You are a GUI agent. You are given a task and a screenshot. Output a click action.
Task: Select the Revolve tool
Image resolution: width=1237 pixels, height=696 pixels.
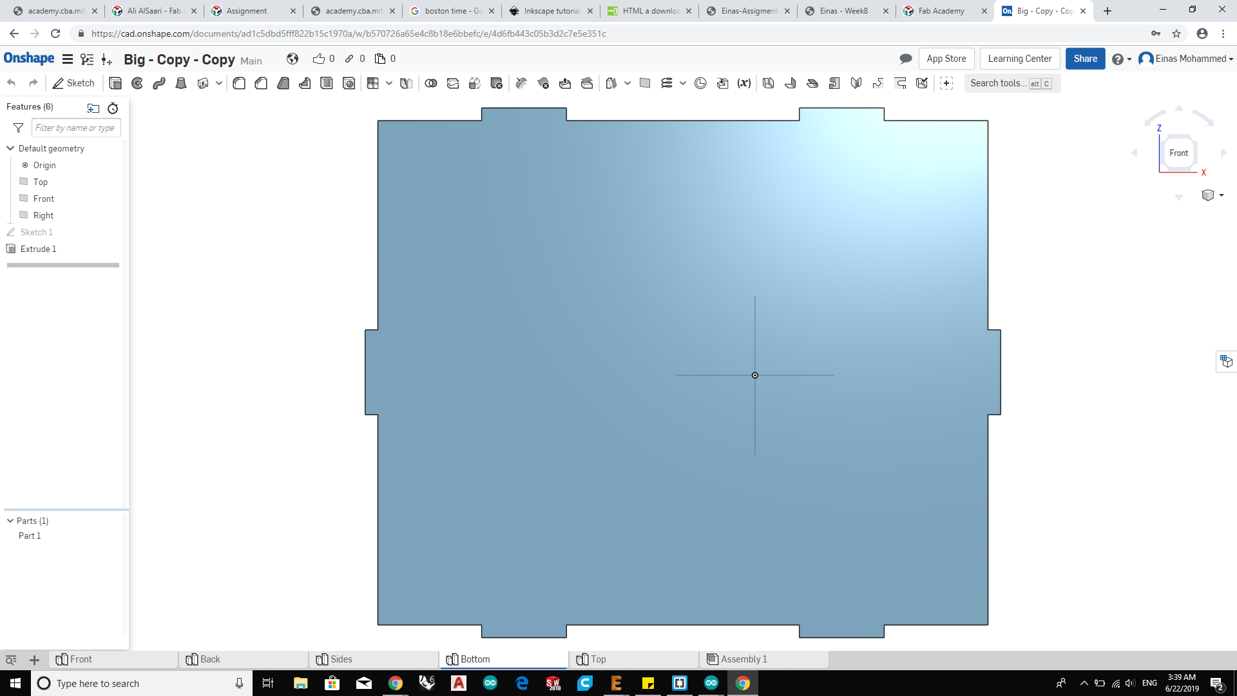(137, 83)
